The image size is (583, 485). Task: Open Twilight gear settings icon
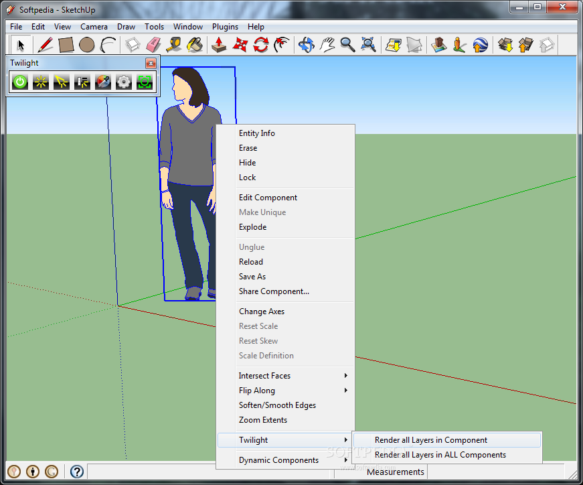click(123, 82)
